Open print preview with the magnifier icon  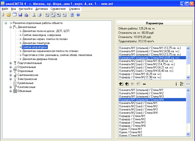click(x=34, y=15)
